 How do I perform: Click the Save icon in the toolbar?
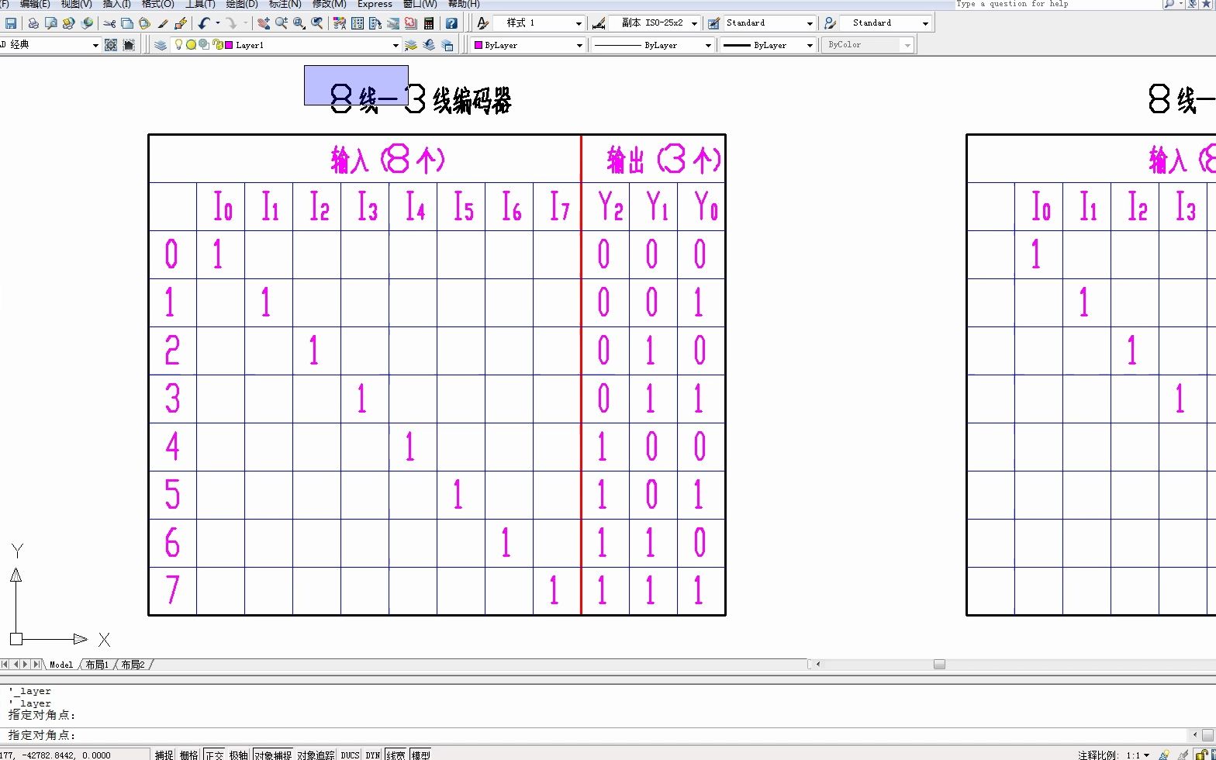click(10, 23)
